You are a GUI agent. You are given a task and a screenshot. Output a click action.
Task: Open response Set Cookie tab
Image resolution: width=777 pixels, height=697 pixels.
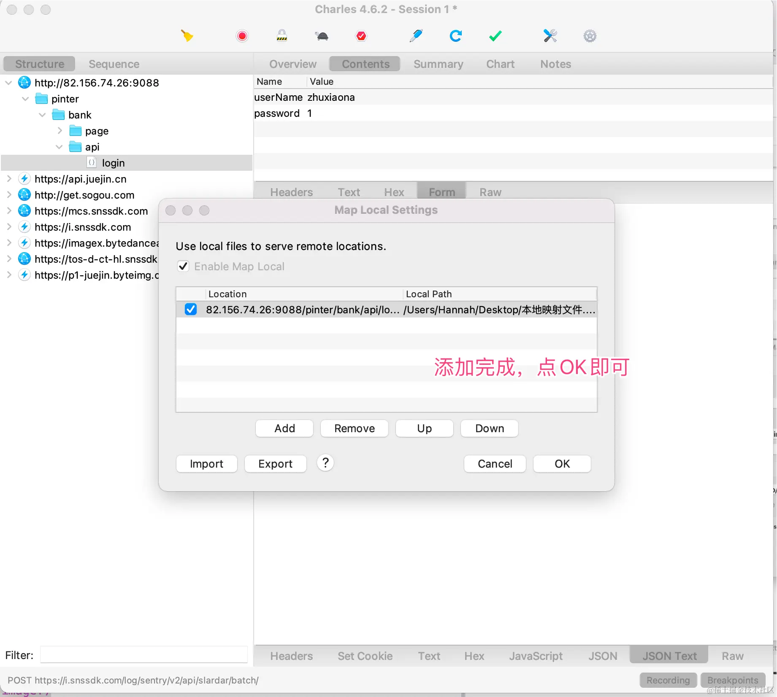point(365,656)
